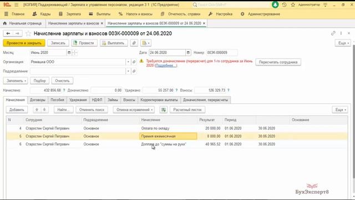The height and width of the screenshot is (200, 355).
Task: Open the 1C main hamburger menu
Action: [16, 4]
